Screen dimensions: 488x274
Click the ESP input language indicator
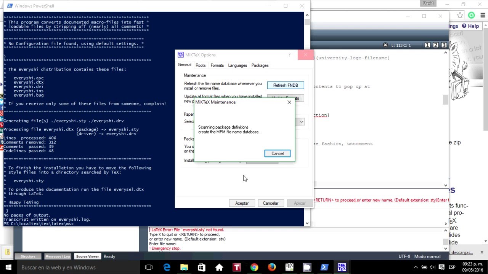(x=453, y=268)
